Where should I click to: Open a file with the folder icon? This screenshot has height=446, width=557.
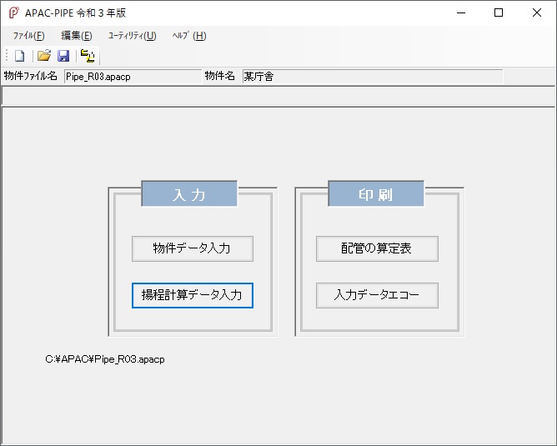tap(44, 56)
